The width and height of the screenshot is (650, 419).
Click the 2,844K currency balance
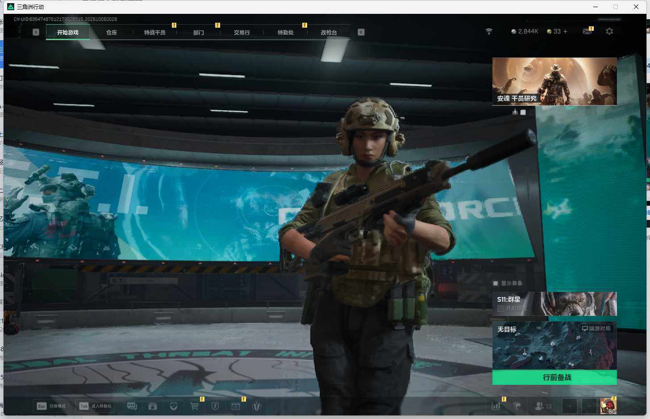[x=525, y=31]
